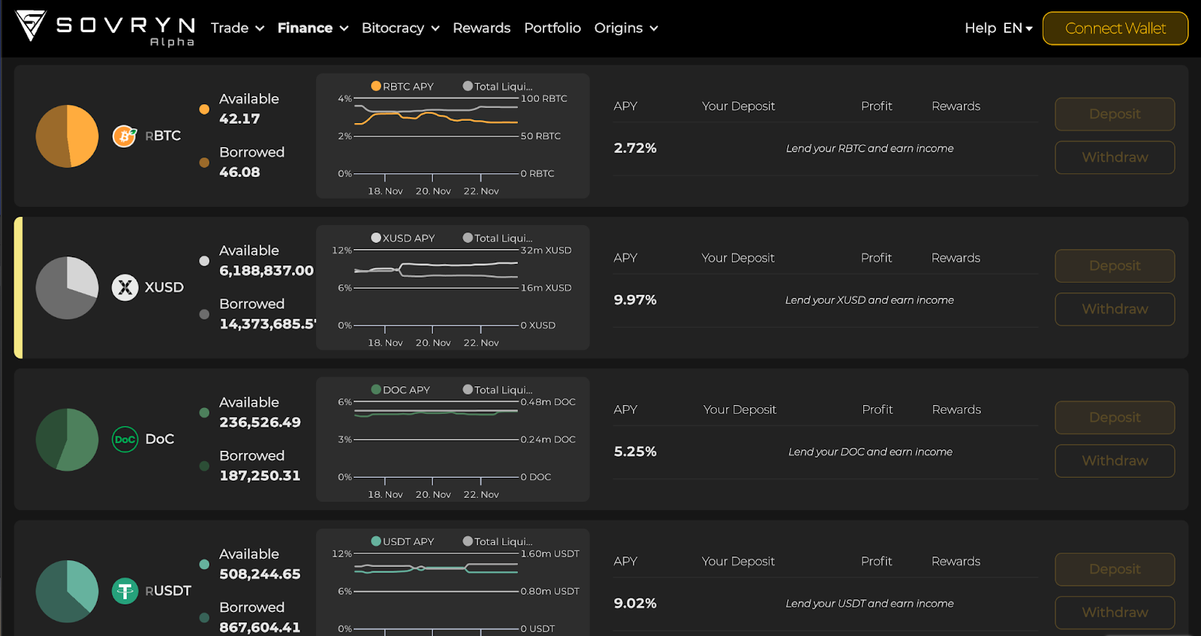The width and height of the screenshot is (1201, 636).
Task: Toggle Total Liquidity series in USDT chart
Action: tap(498, 541)
